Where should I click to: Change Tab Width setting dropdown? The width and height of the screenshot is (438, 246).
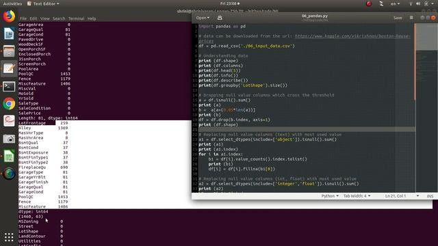[357, 196]
